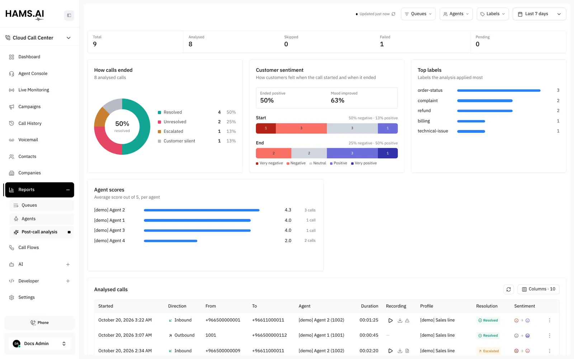Open the Queues filter dropdown in top bar
Image resolution: width=574 pixels, height=359 pixels.
point(418,14)
